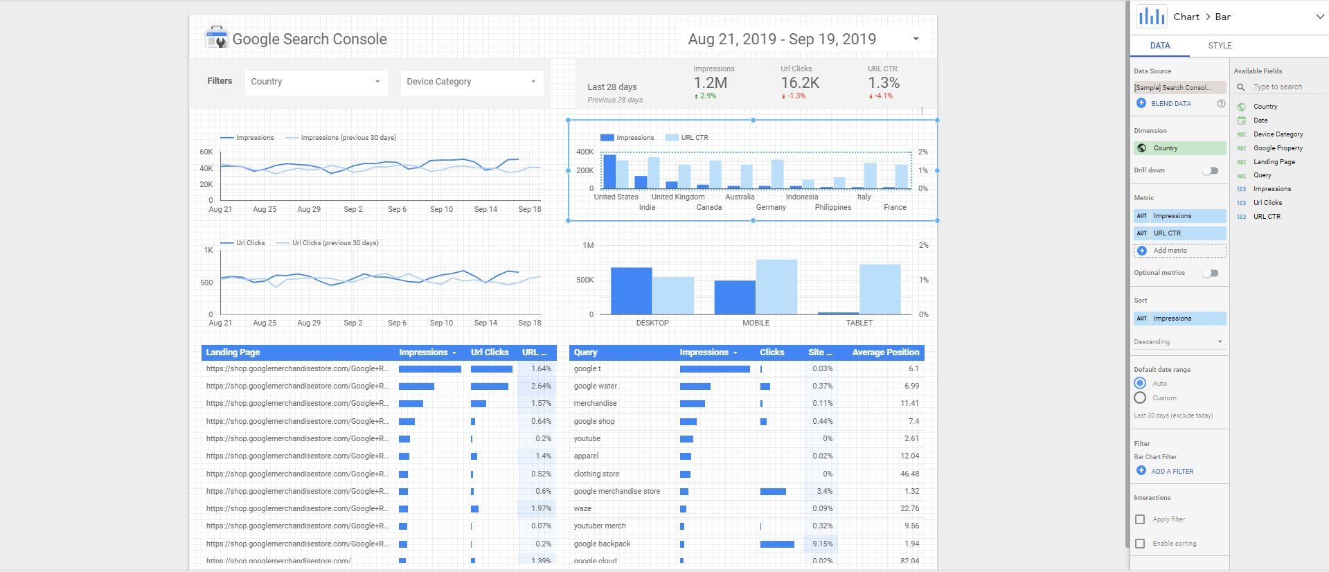Click the bar chart type icon
Image resolution: width=1329 pixels, height=572 pixels.
click(x=1152, y=16)
